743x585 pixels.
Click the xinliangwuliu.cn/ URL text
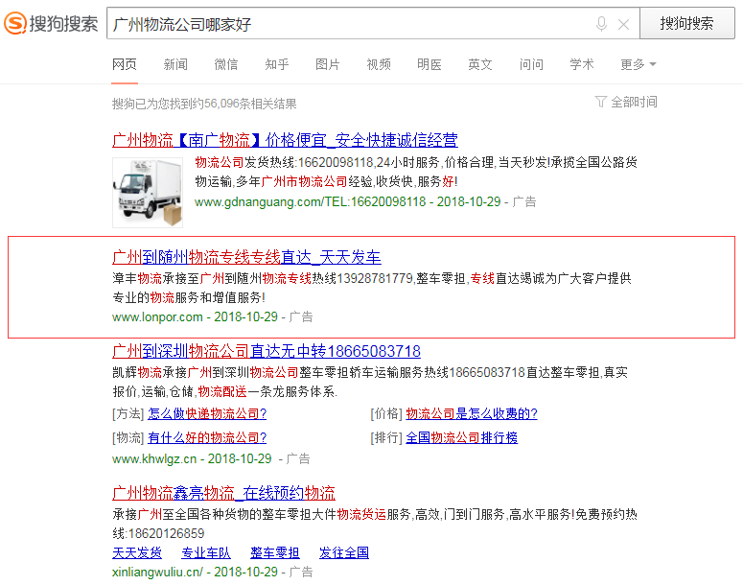pyautogui.click(x=157, y=572)
